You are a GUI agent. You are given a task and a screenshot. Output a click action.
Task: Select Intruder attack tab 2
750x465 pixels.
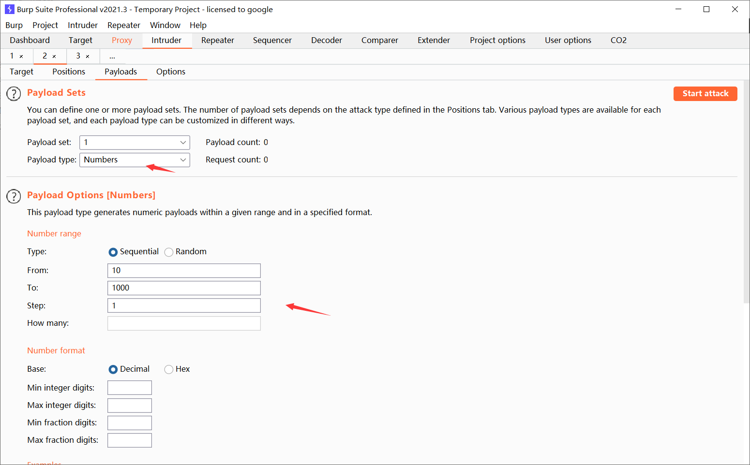pos(45,56)
